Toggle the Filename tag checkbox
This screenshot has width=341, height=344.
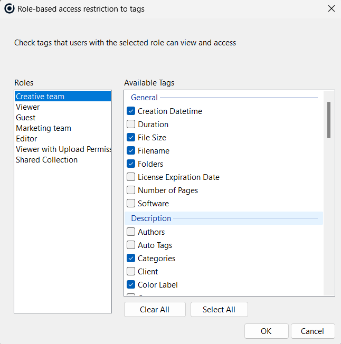(x=131, y=151)
